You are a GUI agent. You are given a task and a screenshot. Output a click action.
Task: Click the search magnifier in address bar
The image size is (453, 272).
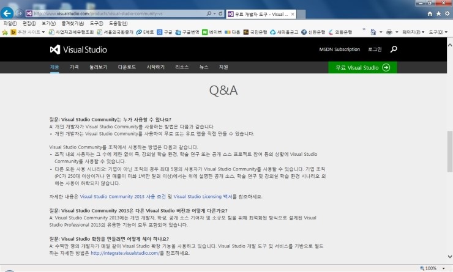pyautogui.click(x=209, y=13)
